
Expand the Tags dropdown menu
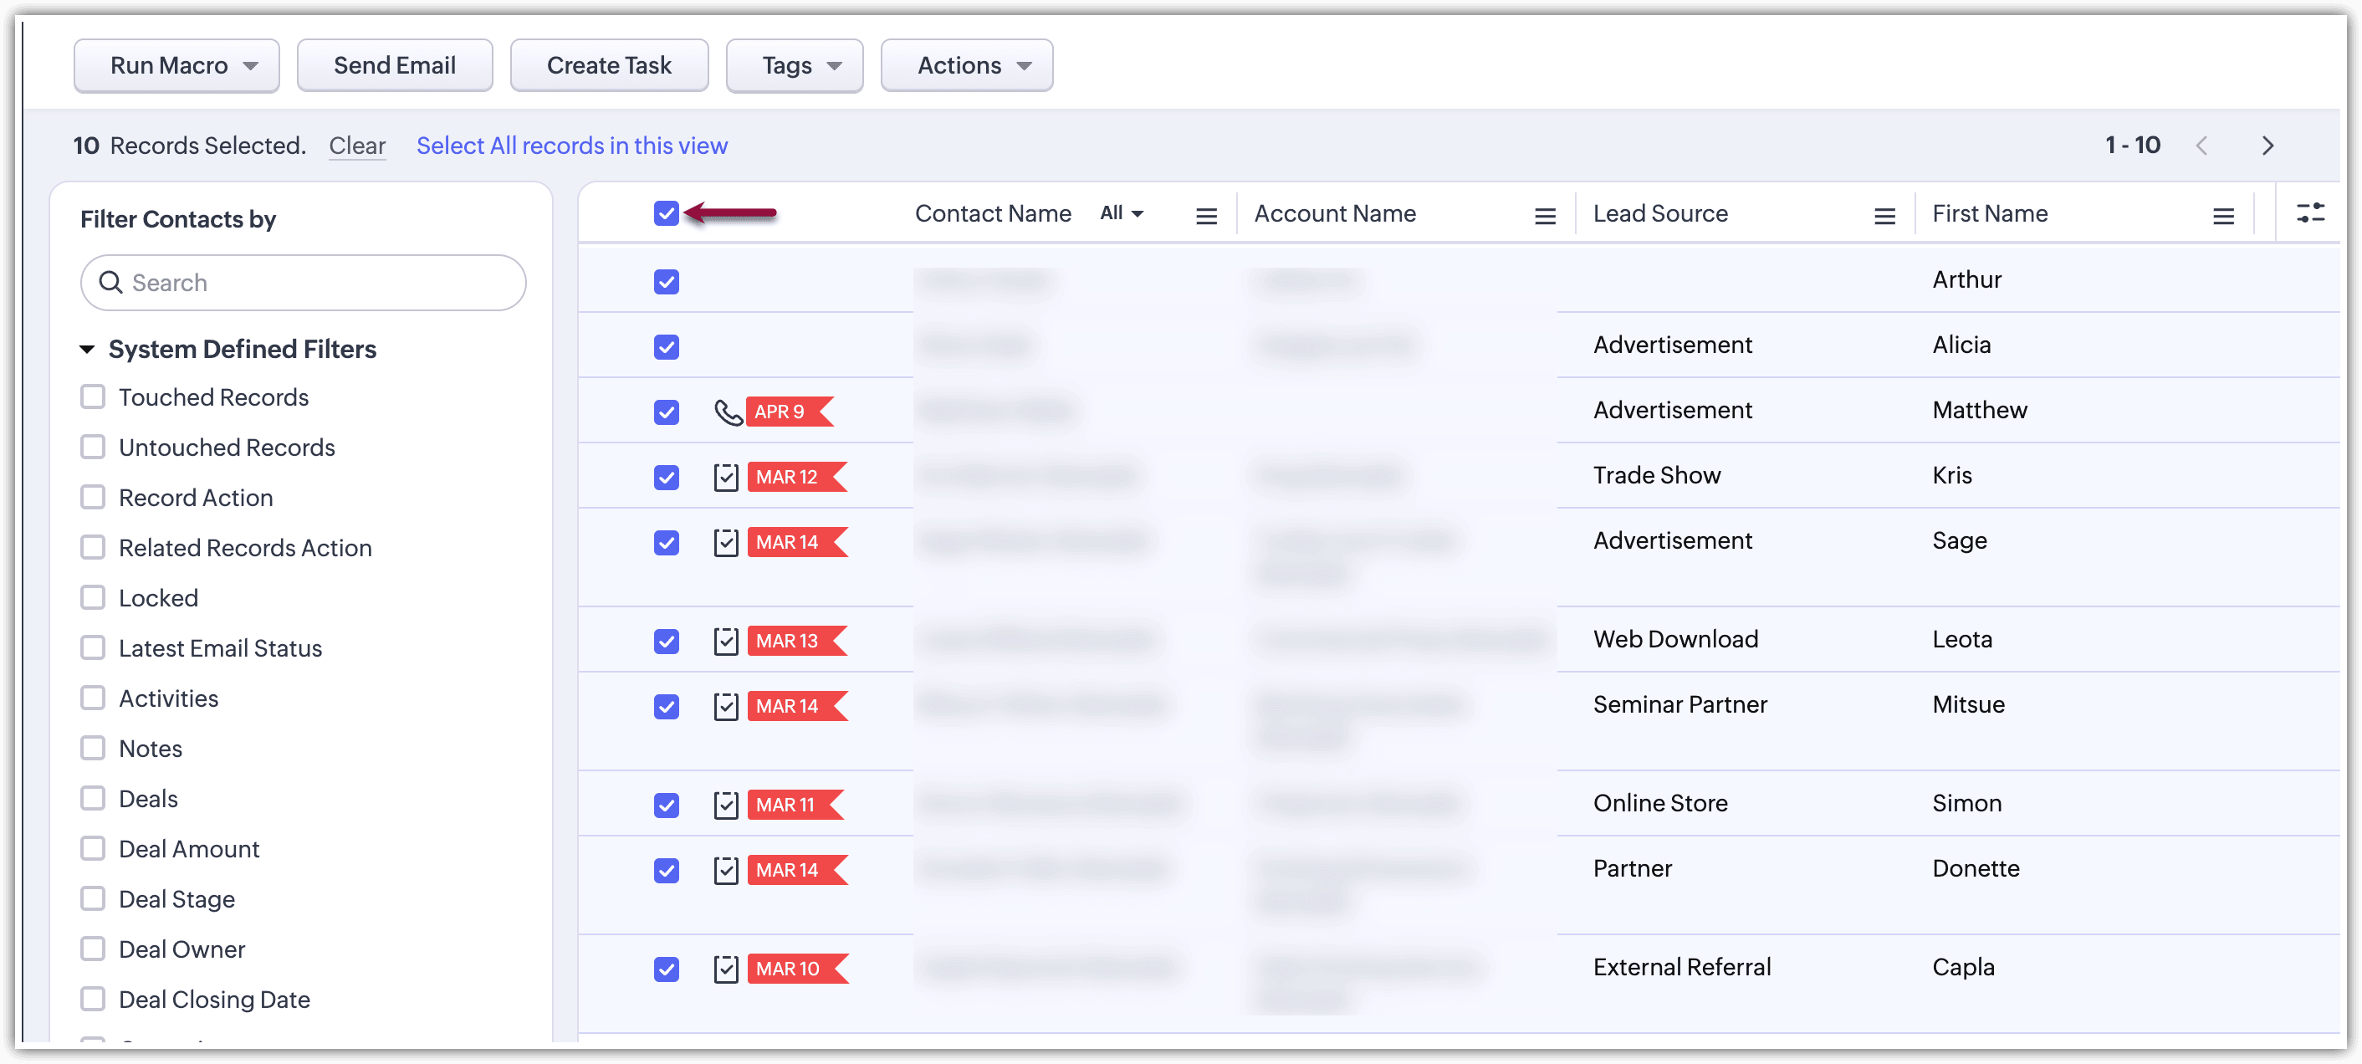[x=794, y=66]
